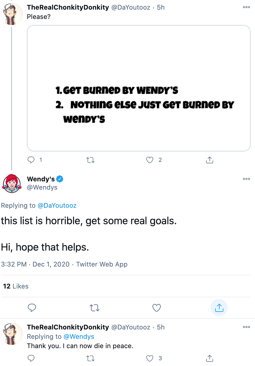The width and height of the screenshot is (255, 366).
Task: Click the retweet icon on the goals list tweet
Action: pyautogui.click(x=90, y=160)
